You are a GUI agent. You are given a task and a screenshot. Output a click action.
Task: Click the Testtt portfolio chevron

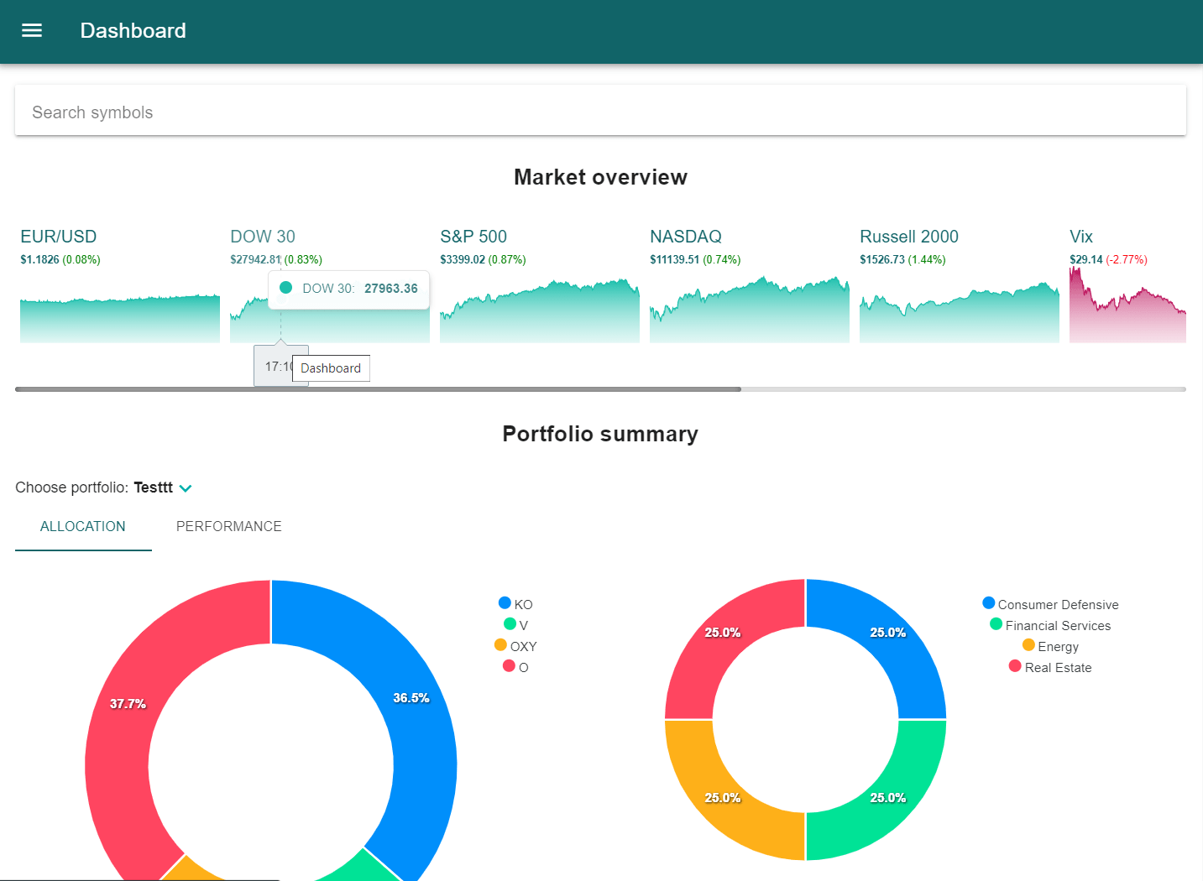point(185,487)
